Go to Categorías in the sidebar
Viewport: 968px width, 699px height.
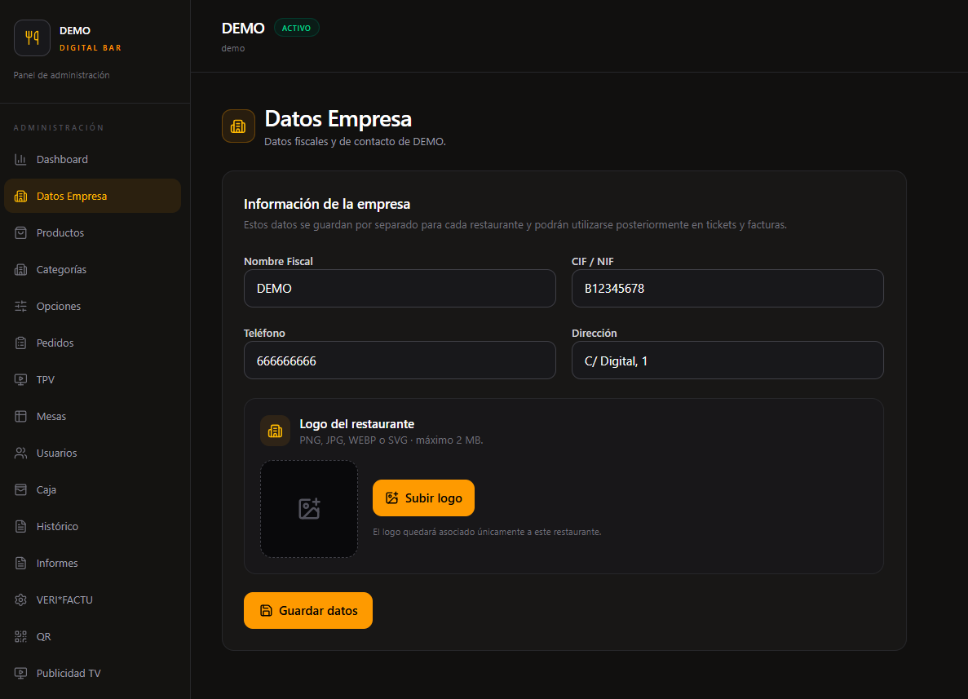click(x=93, y=270)
